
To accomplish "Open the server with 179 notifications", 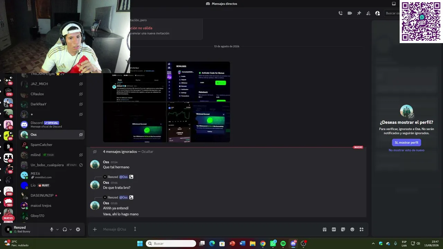I will click(8, 92).
